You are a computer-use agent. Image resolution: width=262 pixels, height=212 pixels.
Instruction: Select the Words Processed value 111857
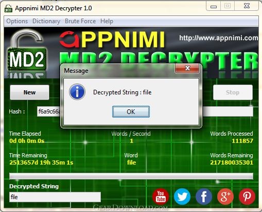242,141
